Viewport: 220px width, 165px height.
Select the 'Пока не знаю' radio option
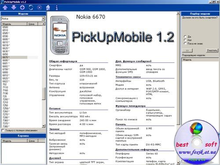pos(185,44)
